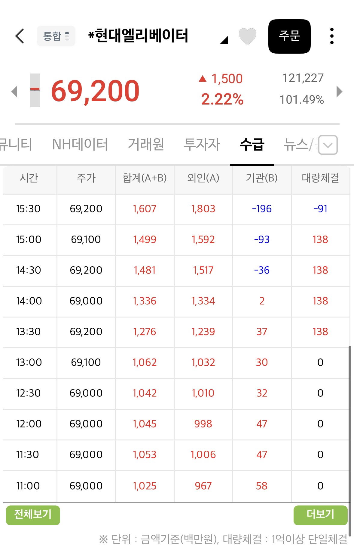Select the 거래원 tab
This screenshot has width=354, height=560.
pos(146,144)
